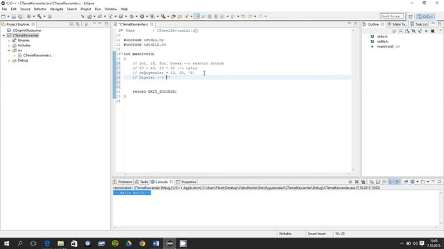This screenshot has height=249, width=444.
Task: Click the Edge browser taskbar icon
Action: 47,243
